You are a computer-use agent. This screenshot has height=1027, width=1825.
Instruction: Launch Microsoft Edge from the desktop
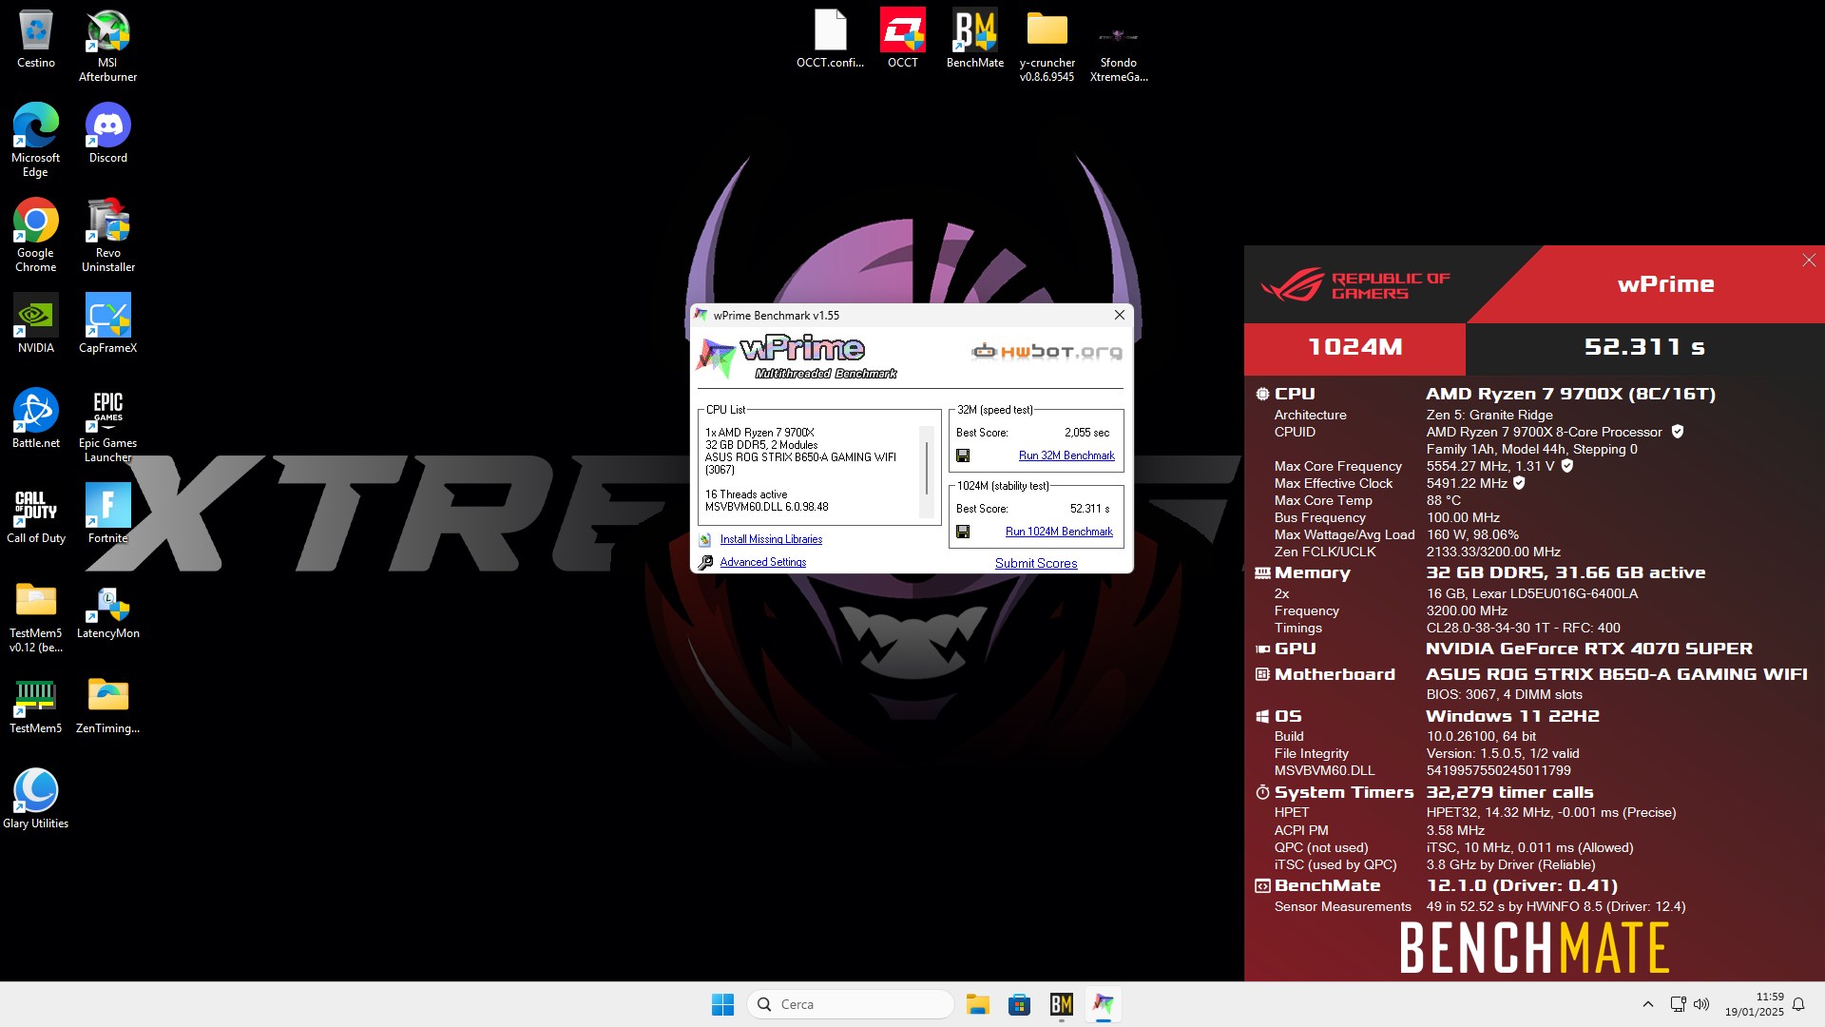pyautogui.click(x=35, y=141)
